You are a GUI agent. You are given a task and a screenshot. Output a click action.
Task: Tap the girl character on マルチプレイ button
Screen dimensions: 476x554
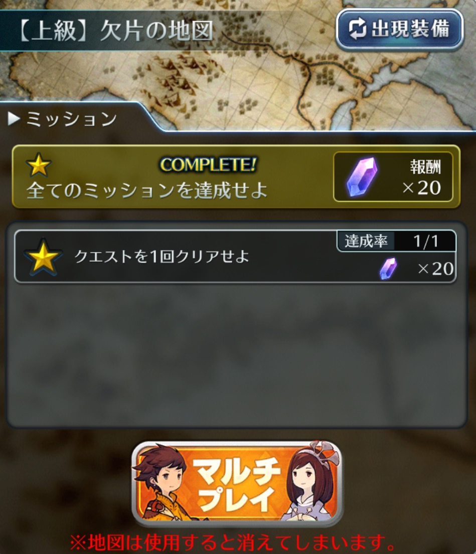(309, 482)
